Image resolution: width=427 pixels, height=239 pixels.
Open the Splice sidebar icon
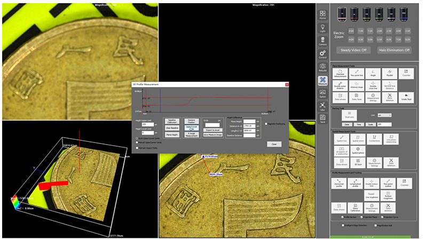(322, 94)
